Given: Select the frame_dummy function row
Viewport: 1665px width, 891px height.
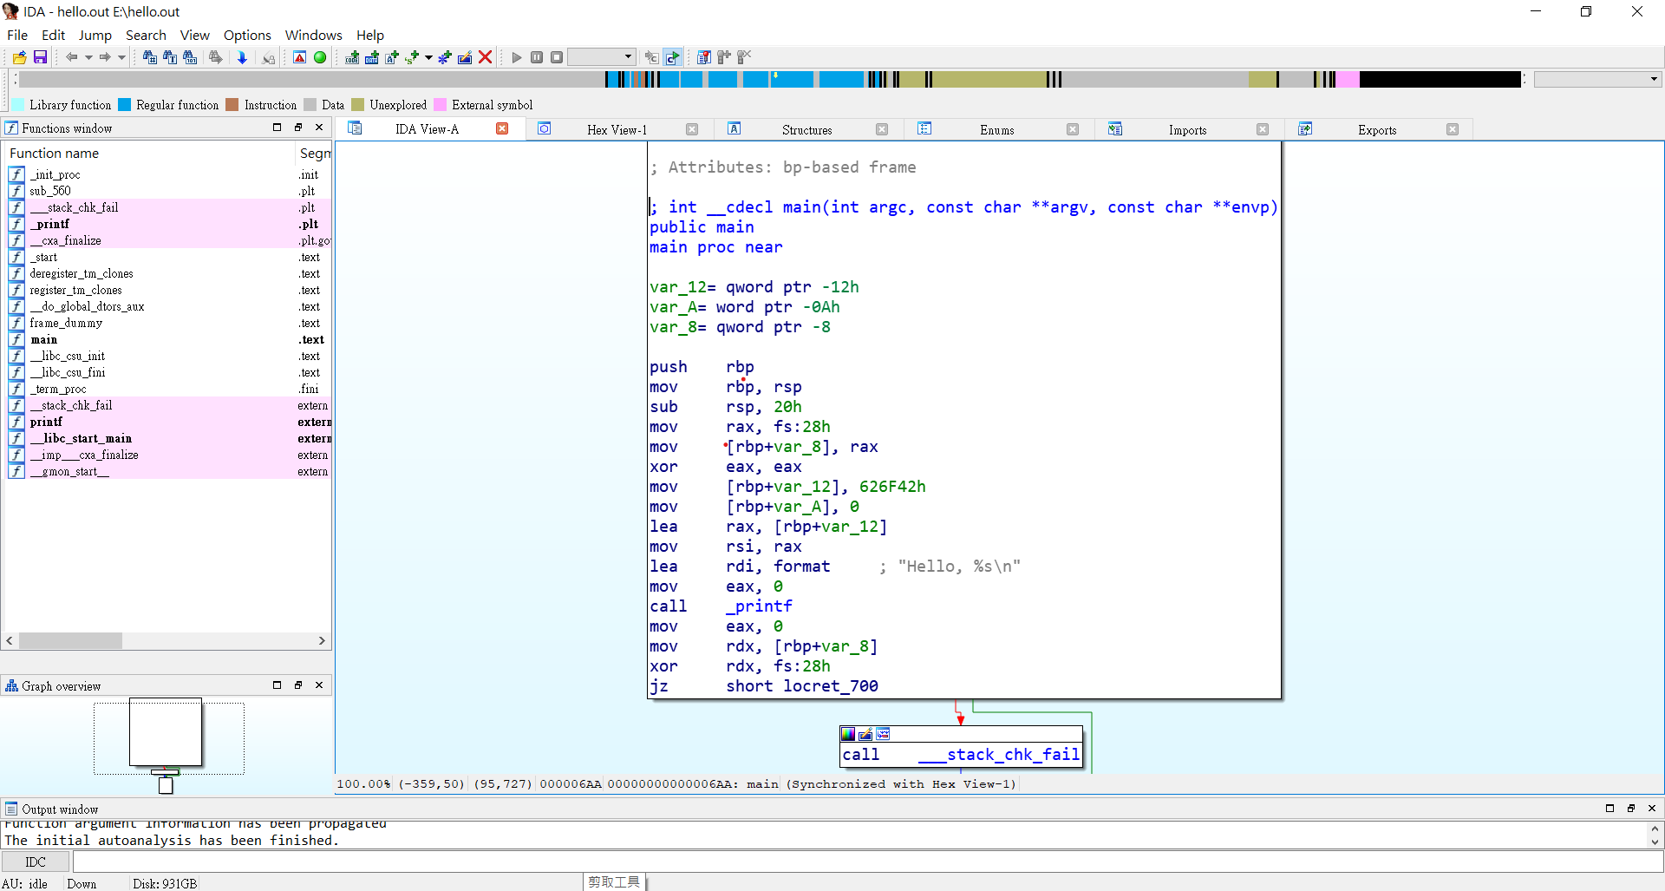Looking at the screenshot, I should point(168,323).
